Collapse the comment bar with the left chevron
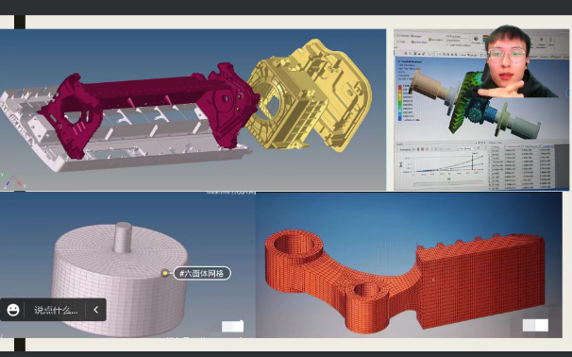 point(96,310)
